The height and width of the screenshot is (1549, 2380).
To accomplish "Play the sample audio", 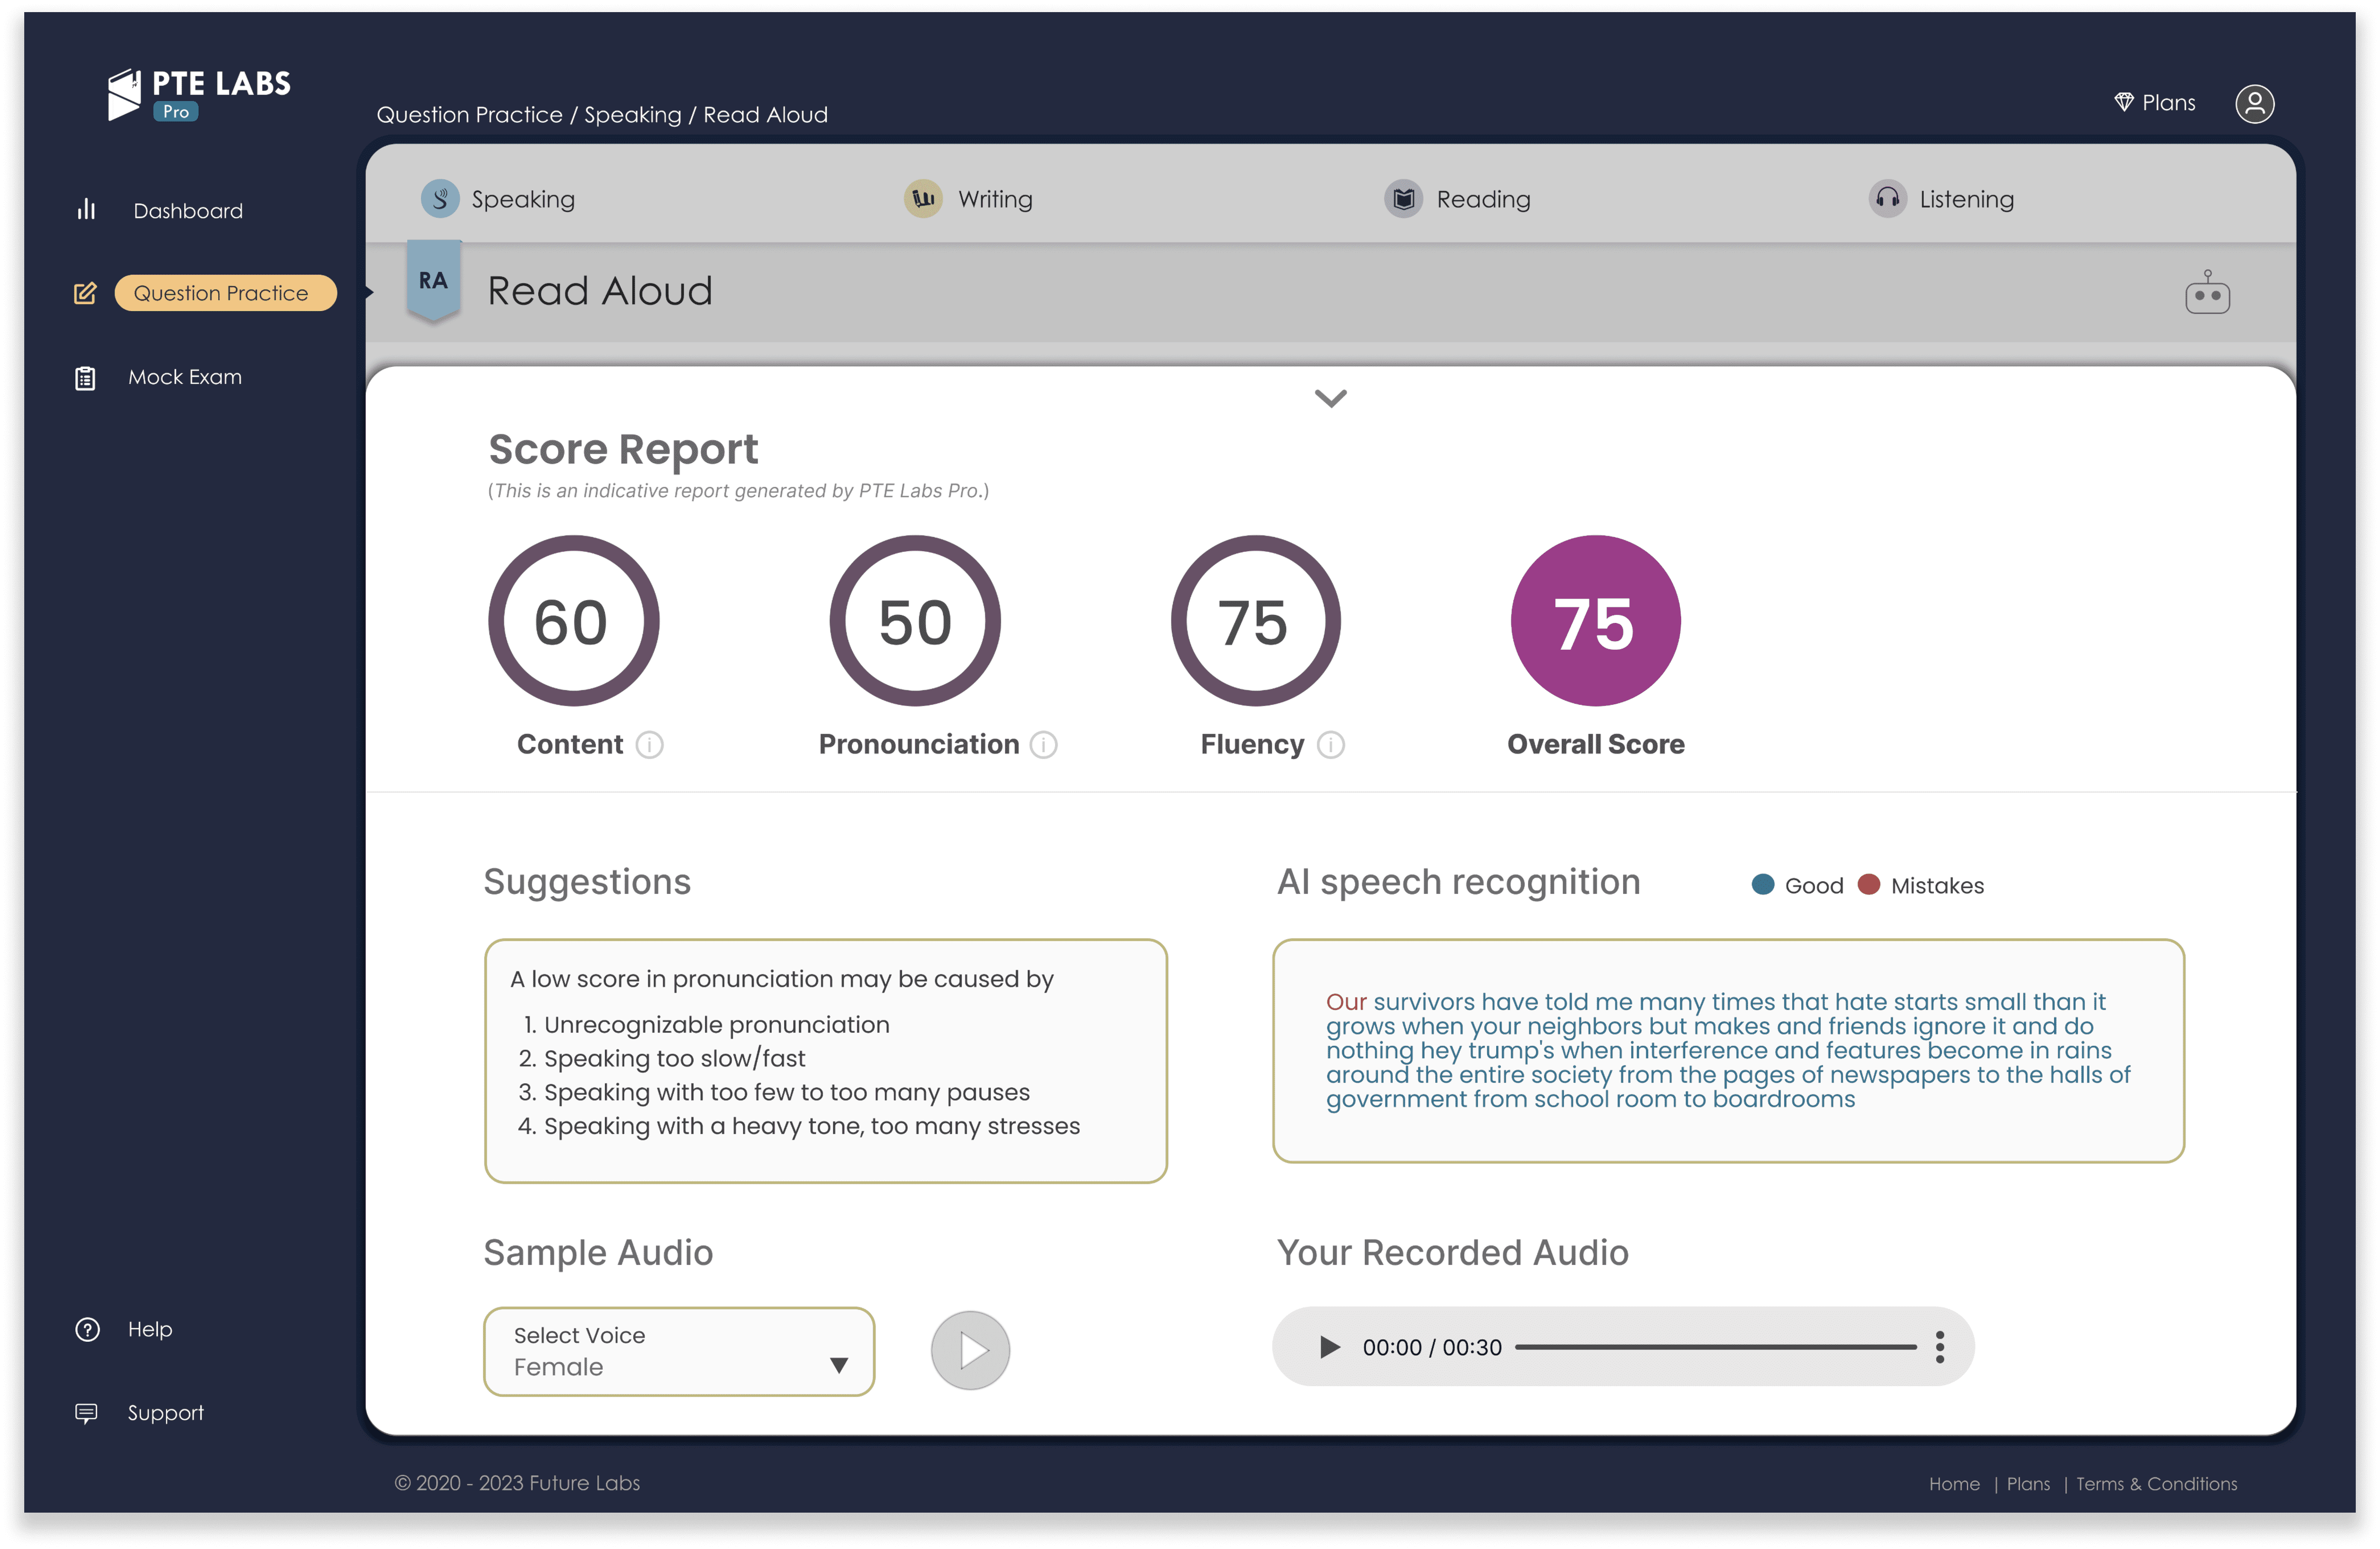I will pyautogui.click(x=970, y=1350).
